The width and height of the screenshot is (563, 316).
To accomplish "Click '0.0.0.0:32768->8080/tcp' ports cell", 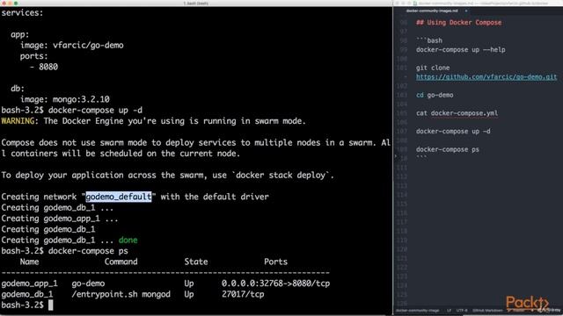I will [275, 284].
